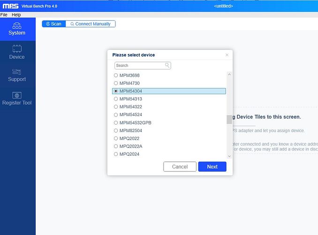Switch to Connect Manually tab
Screen dimensions: 318x235
click(90, 24)
